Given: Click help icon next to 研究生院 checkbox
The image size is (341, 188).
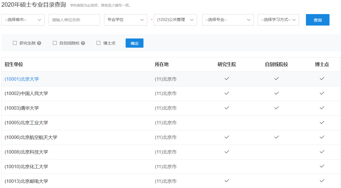Looking at the screenshot, I should 39,43.
